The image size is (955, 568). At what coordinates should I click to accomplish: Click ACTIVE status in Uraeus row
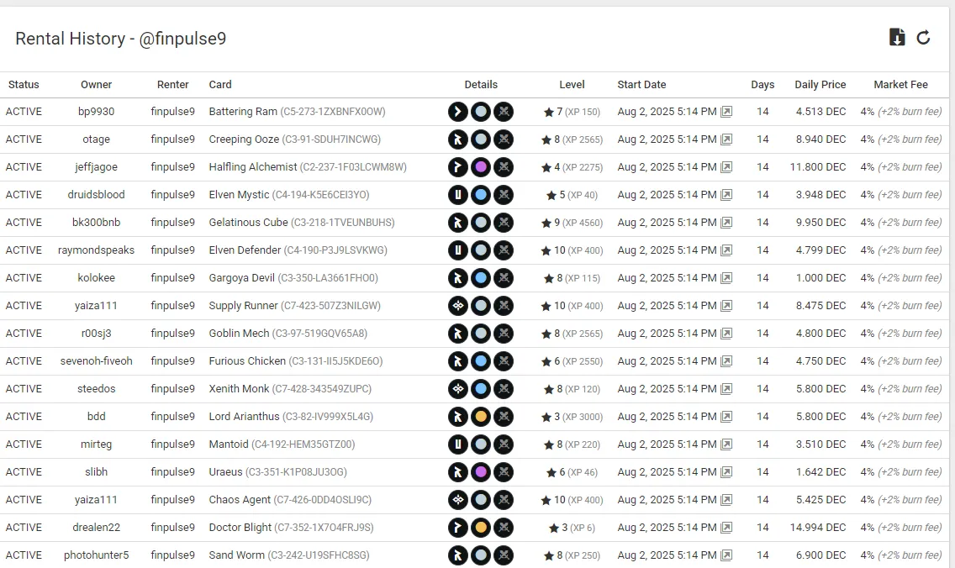coord(24,472)
